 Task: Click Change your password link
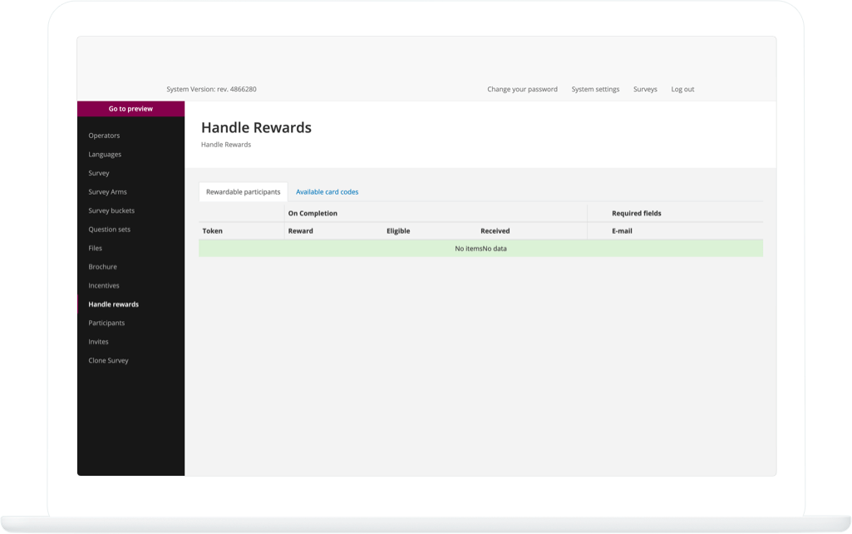click(x=522, y=89)
